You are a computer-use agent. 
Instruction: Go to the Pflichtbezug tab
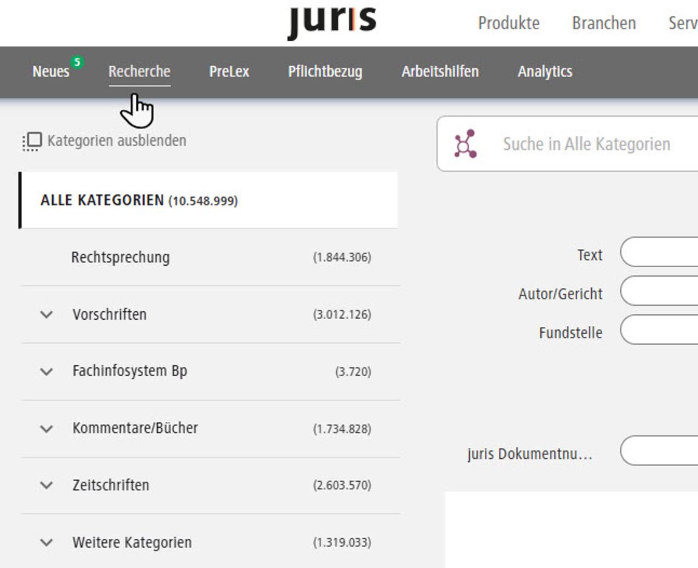coord(325,72)
